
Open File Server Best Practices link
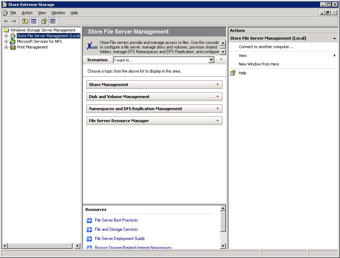click(116, 220)
